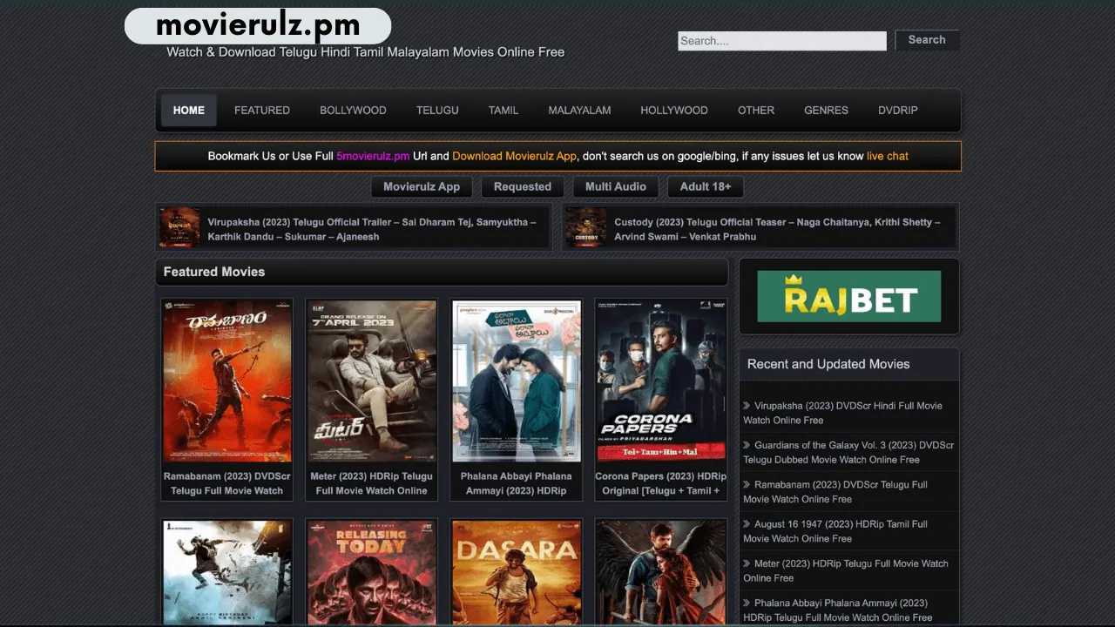Open Guardians of the Galaxy Vol. 3 entry
This screenshot has height=627, width=1115.
pyautogui.click(x=848, y=452)
